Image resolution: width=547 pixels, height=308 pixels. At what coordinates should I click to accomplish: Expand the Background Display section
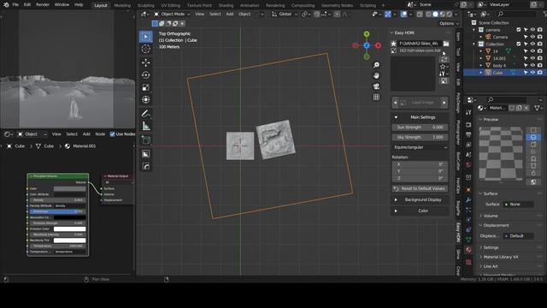coord(420,199)
